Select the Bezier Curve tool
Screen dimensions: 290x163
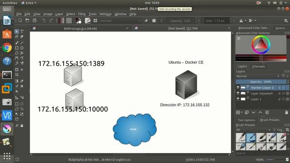pos(17,58)
